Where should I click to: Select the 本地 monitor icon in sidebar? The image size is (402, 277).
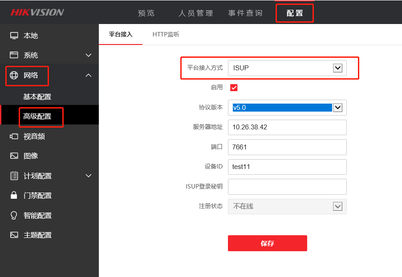pyautogui.click(x=13, y=36)
